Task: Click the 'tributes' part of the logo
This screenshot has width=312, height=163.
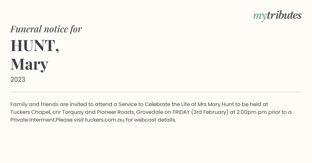Action: tap(284, 15)
